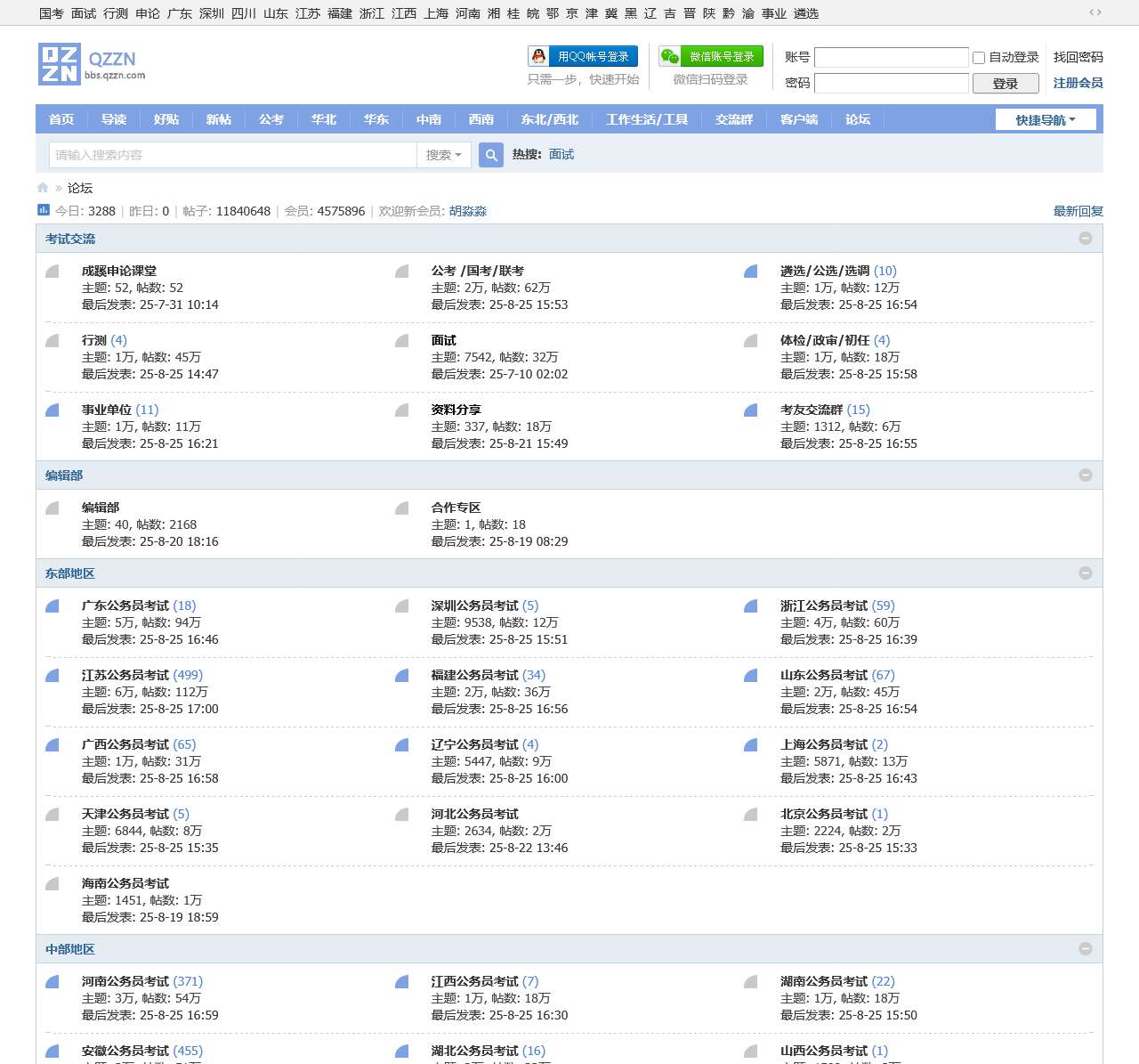Click forum icon beside 湖南公务员考试
The height and width of the screenshot is (1064, 1139).
[751, 982]
